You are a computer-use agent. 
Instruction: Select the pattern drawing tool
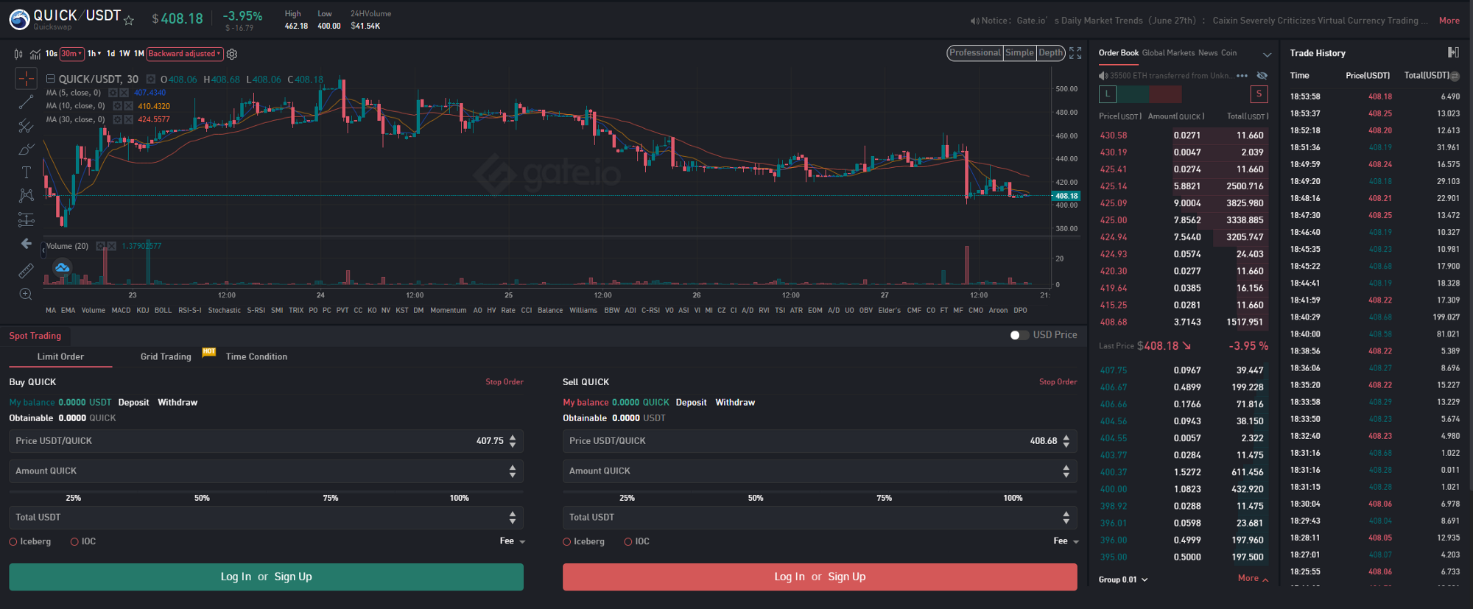point(26,195)
